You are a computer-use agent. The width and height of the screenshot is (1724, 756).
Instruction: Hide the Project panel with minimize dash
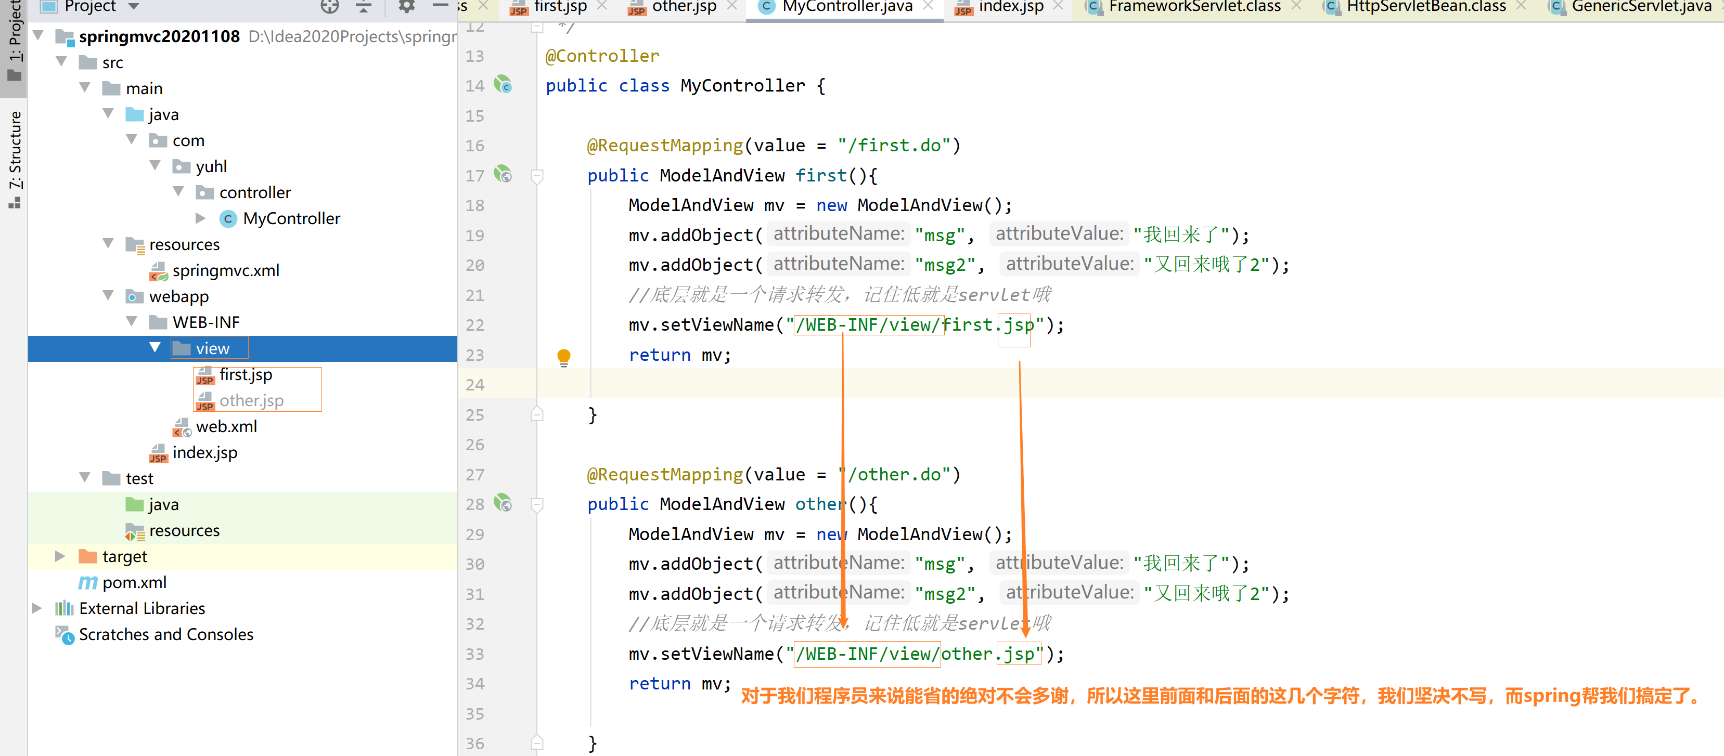441,5
